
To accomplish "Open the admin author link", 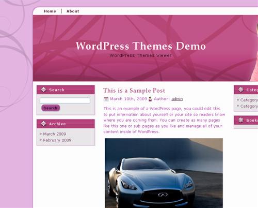I will point(177,99).
